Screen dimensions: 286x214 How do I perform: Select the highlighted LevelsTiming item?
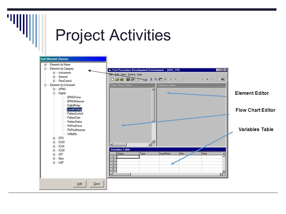coord(74,110)
